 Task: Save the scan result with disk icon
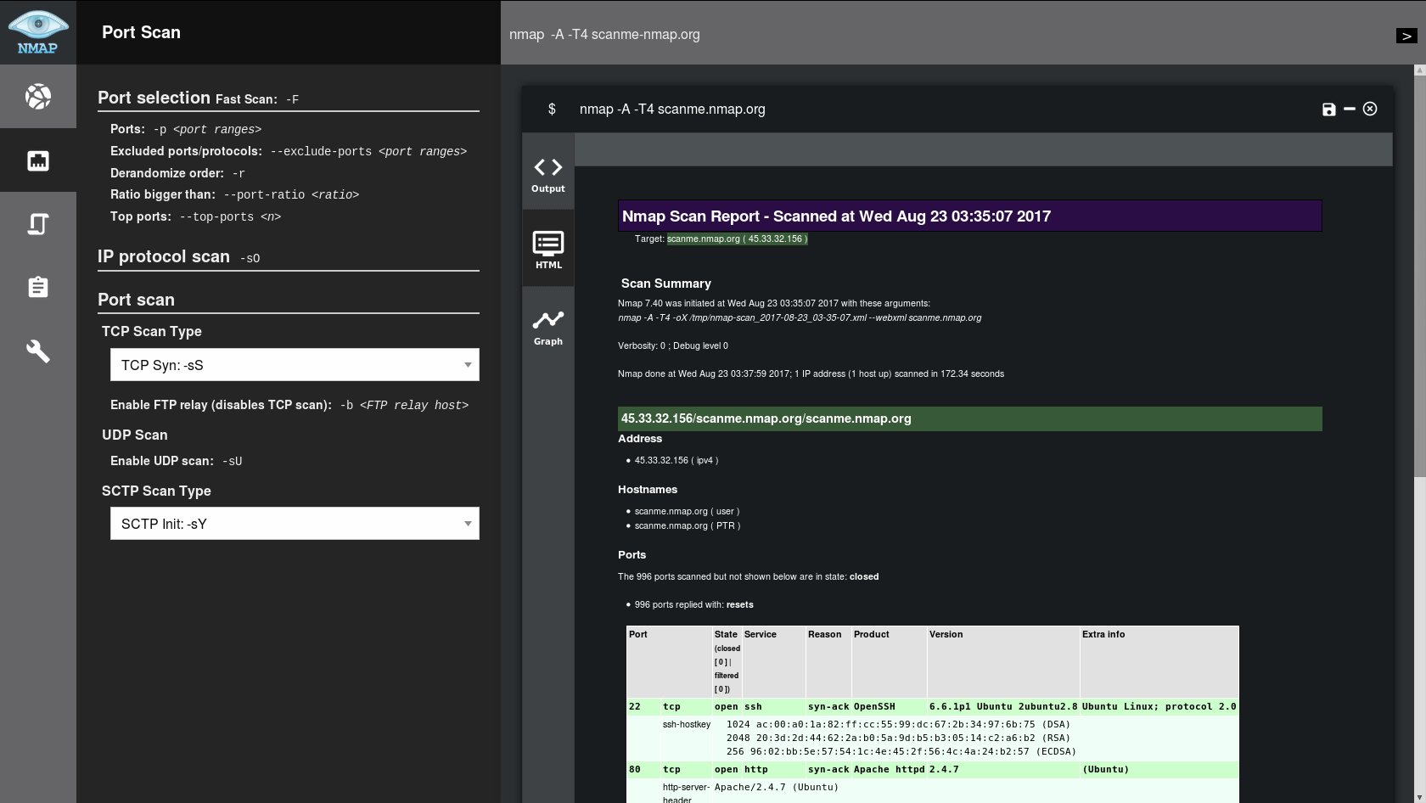pyautogui.click(x=1328, y=109)
